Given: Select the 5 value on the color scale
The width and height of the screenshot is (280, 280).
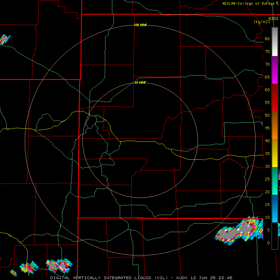Looking at the screenshot, I should point(268,230).
